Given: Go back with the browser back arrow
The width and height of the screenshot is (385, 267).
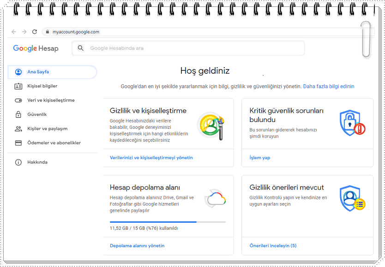Looking at the screenshot, I should [x=14, y=32].
